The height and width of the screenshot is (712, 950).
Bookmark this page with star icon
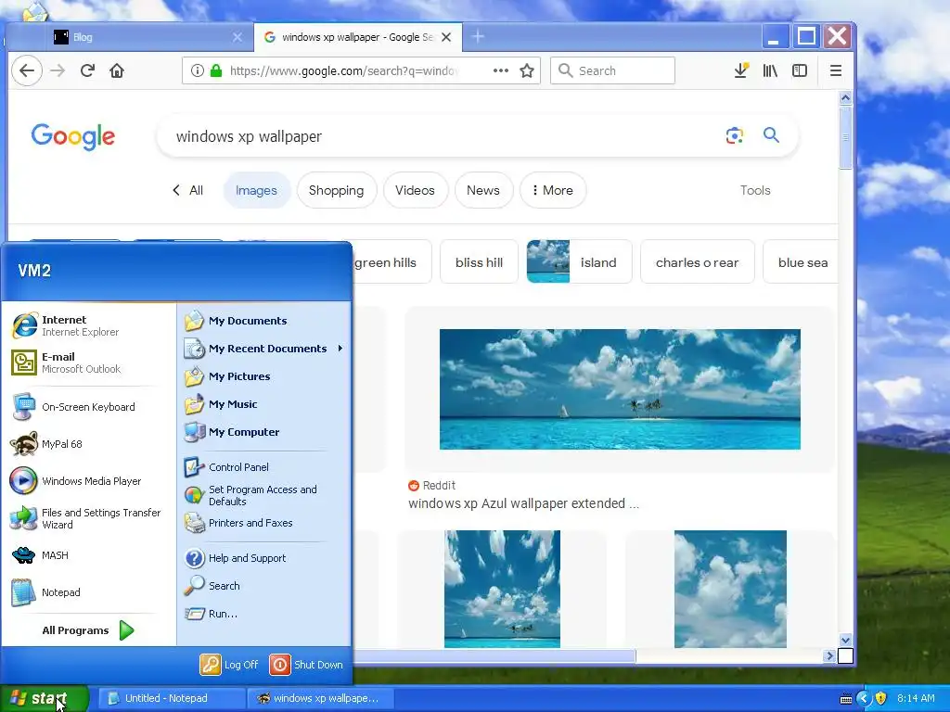click(527, 70)
